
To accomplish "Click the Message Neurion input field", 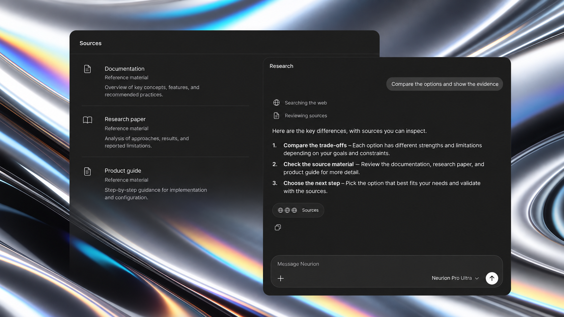I will coord(387,271).
